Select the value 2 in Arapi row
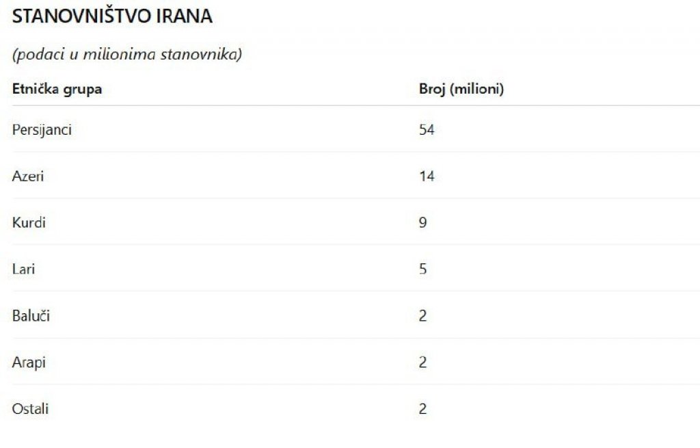This screenshot has width=700, height=448. coord(423,362)
